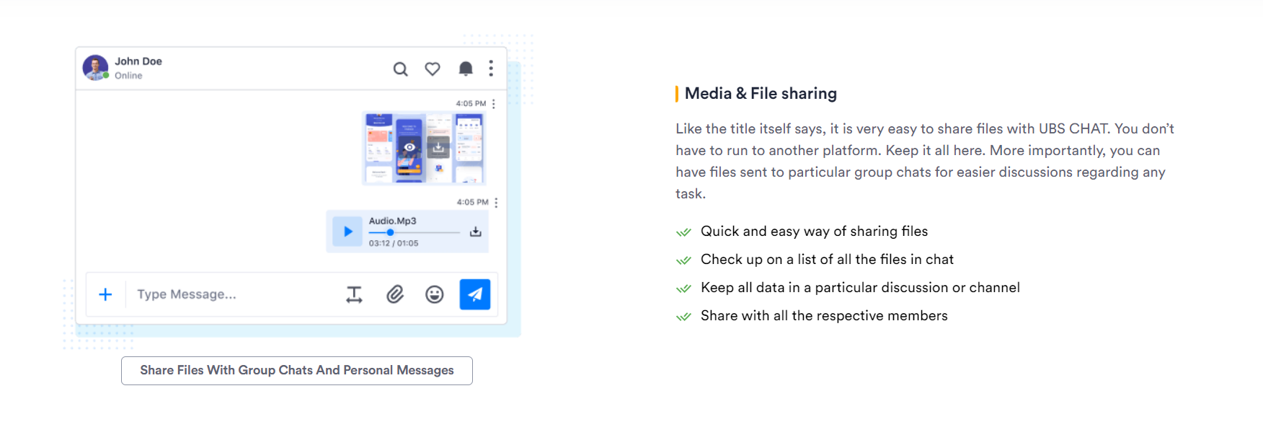The height and width of the screenshot is (422, 1263).
Task: Preview the shared image with eye icon
Action: 409,147
